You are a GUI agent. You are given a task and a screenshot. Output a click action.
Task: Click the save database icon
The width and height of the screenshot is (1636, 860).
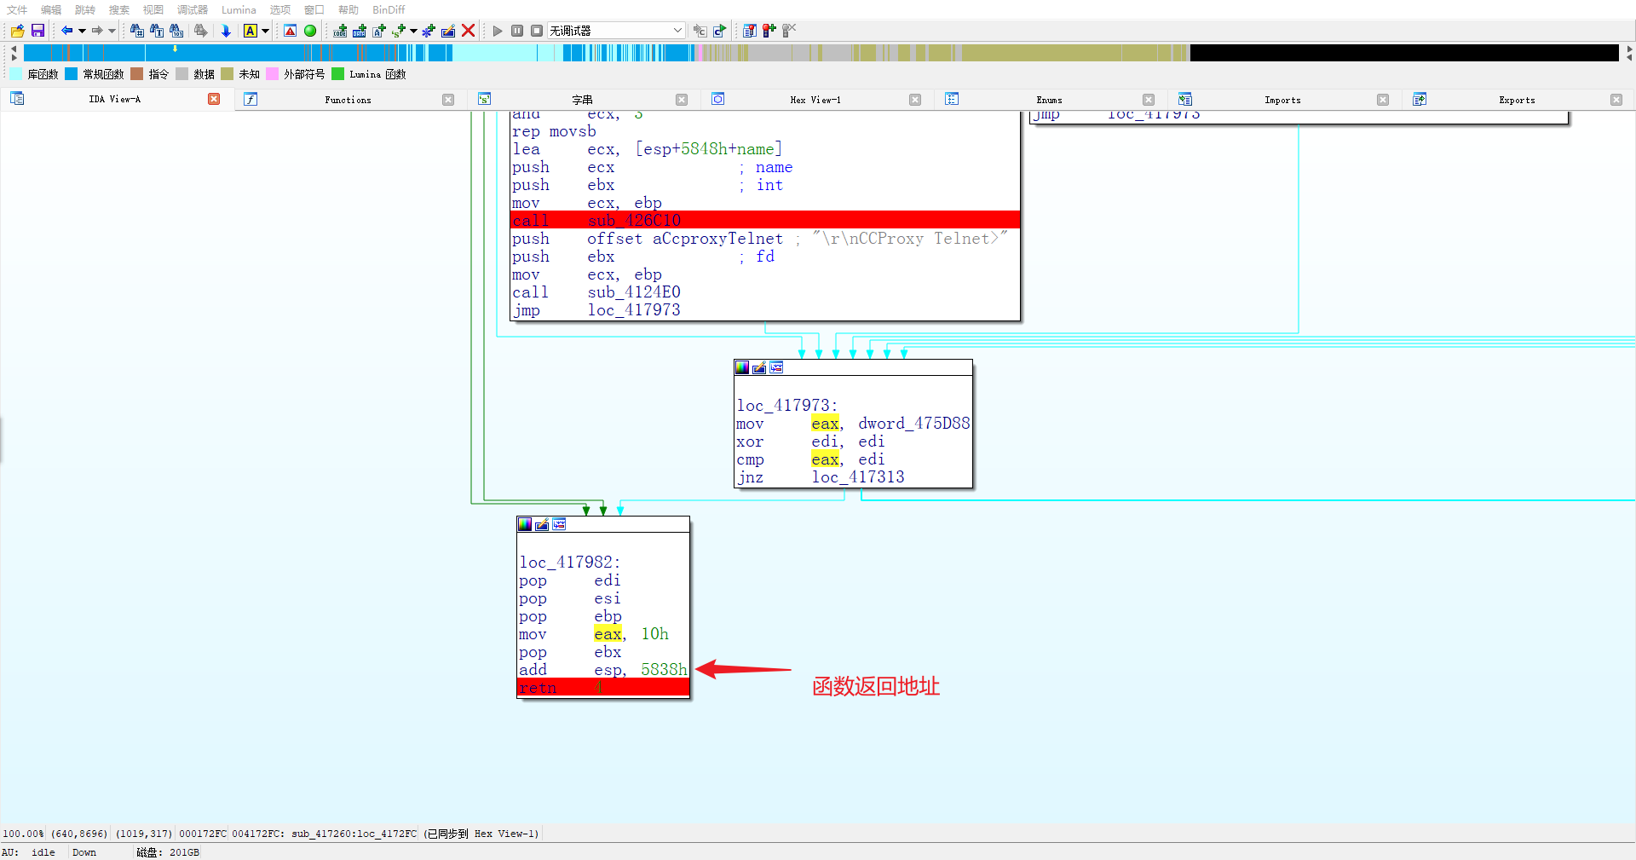coord(37,31)
